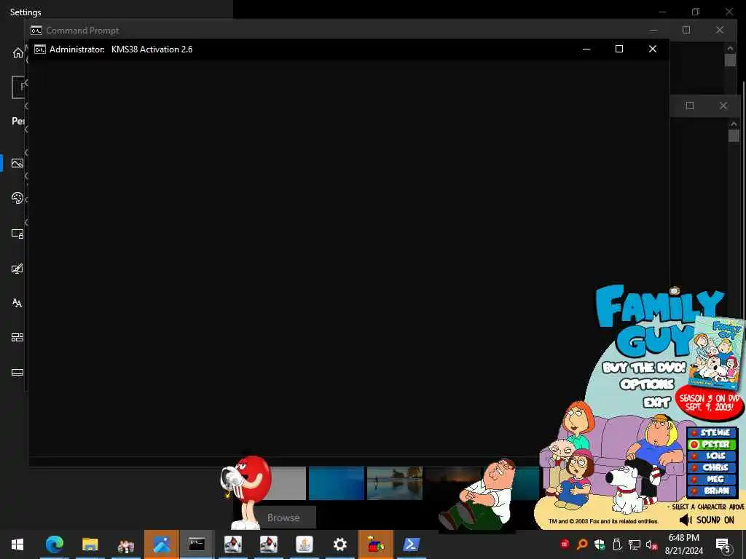
Task: Choose the blue underwater background thumbnail
Action: pos(337,483)
